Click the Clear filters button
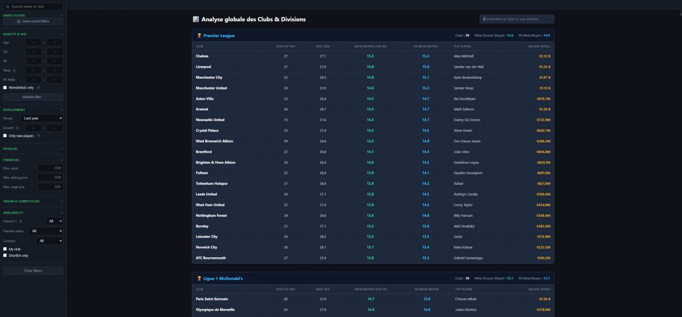Viewport: 682px width, 317px height. click(33, 271)
